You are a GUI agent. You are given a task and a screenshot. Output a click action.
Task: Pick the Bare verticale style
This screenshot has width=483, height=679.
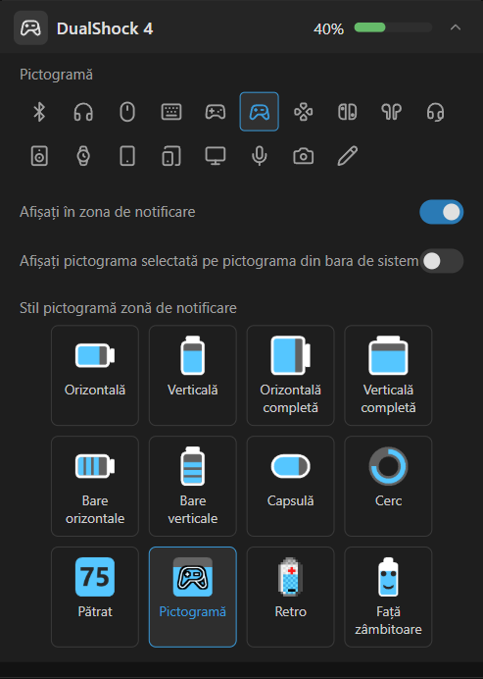[193, 487]
